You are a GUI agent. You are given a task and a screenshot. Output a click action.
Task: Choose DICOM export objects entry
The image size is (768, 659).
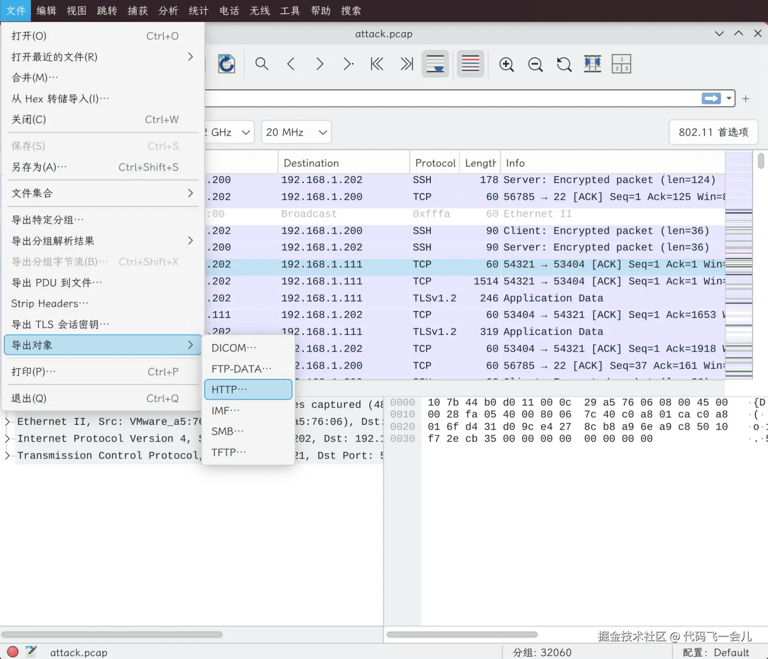tap(248, 348)
